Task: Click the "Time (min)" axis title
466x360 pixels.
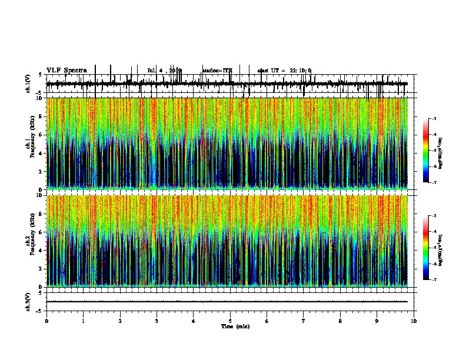Action: click(235, 326)
